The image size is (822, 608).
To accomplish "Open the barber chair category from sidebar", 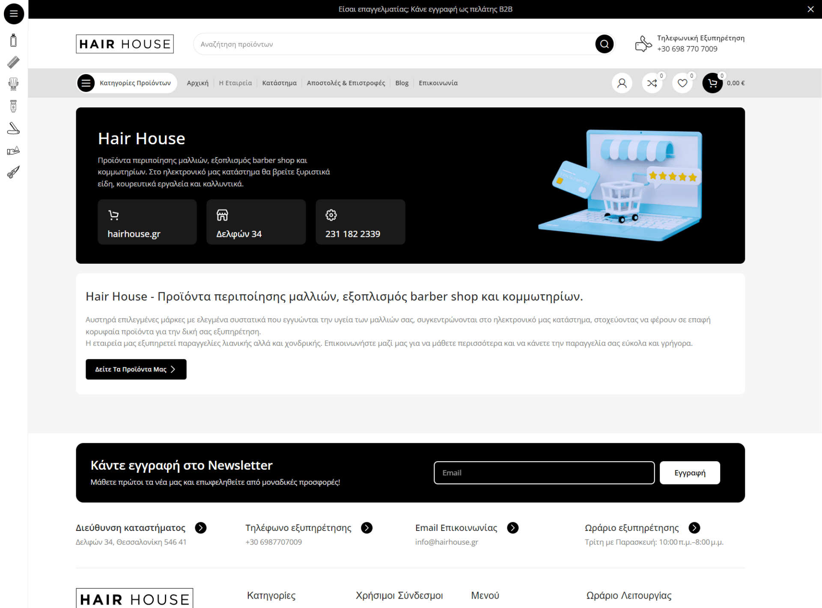I will pos(13,84).
